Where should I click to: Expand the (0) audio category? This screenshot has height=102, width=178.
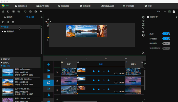click(2, 63)
